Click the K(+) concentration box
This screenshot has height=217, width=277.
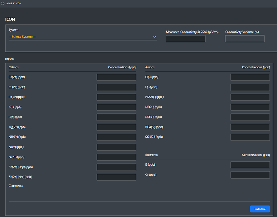116,107
